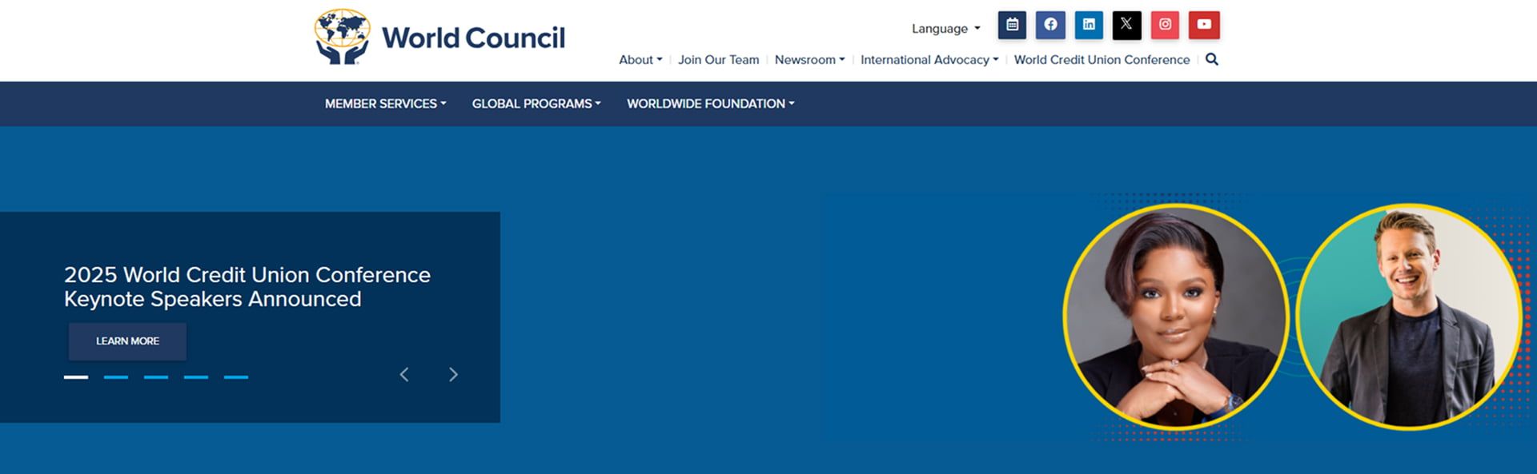Go to next carousel slide arrow

pyautogui.click(x=453, y=375)
